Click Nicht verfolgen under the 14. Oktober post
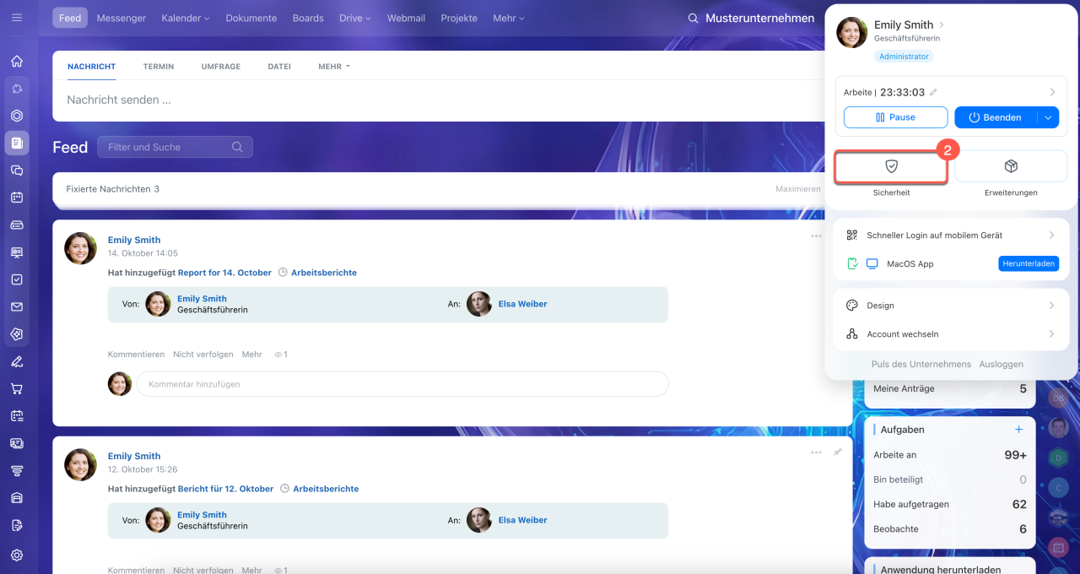Image resolution: width=1080 pixels, height=574 pixels. point(203,355)
